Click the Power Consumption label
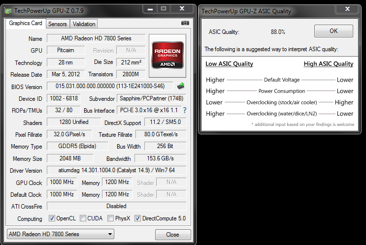This screenshot has height=245, width=366. coord(282,91)
